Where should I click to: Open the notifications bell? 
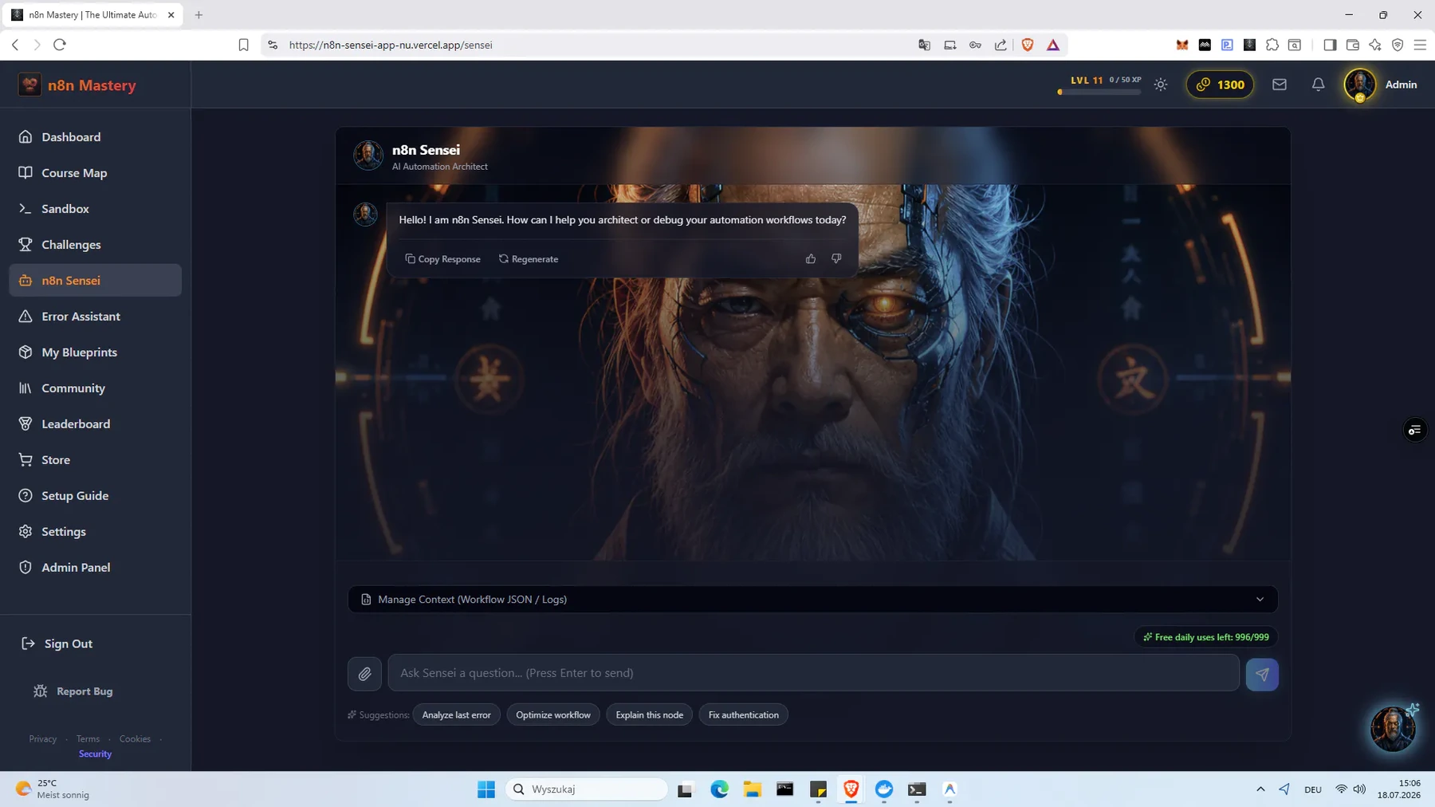[1319, 85]
